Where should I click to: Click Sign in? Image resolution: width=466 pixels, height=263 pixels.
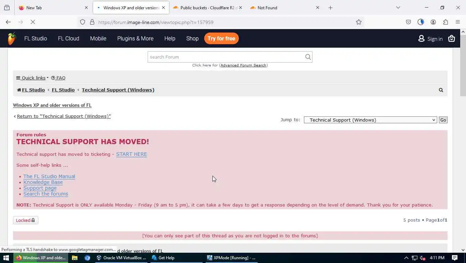(x=430, y=39)
